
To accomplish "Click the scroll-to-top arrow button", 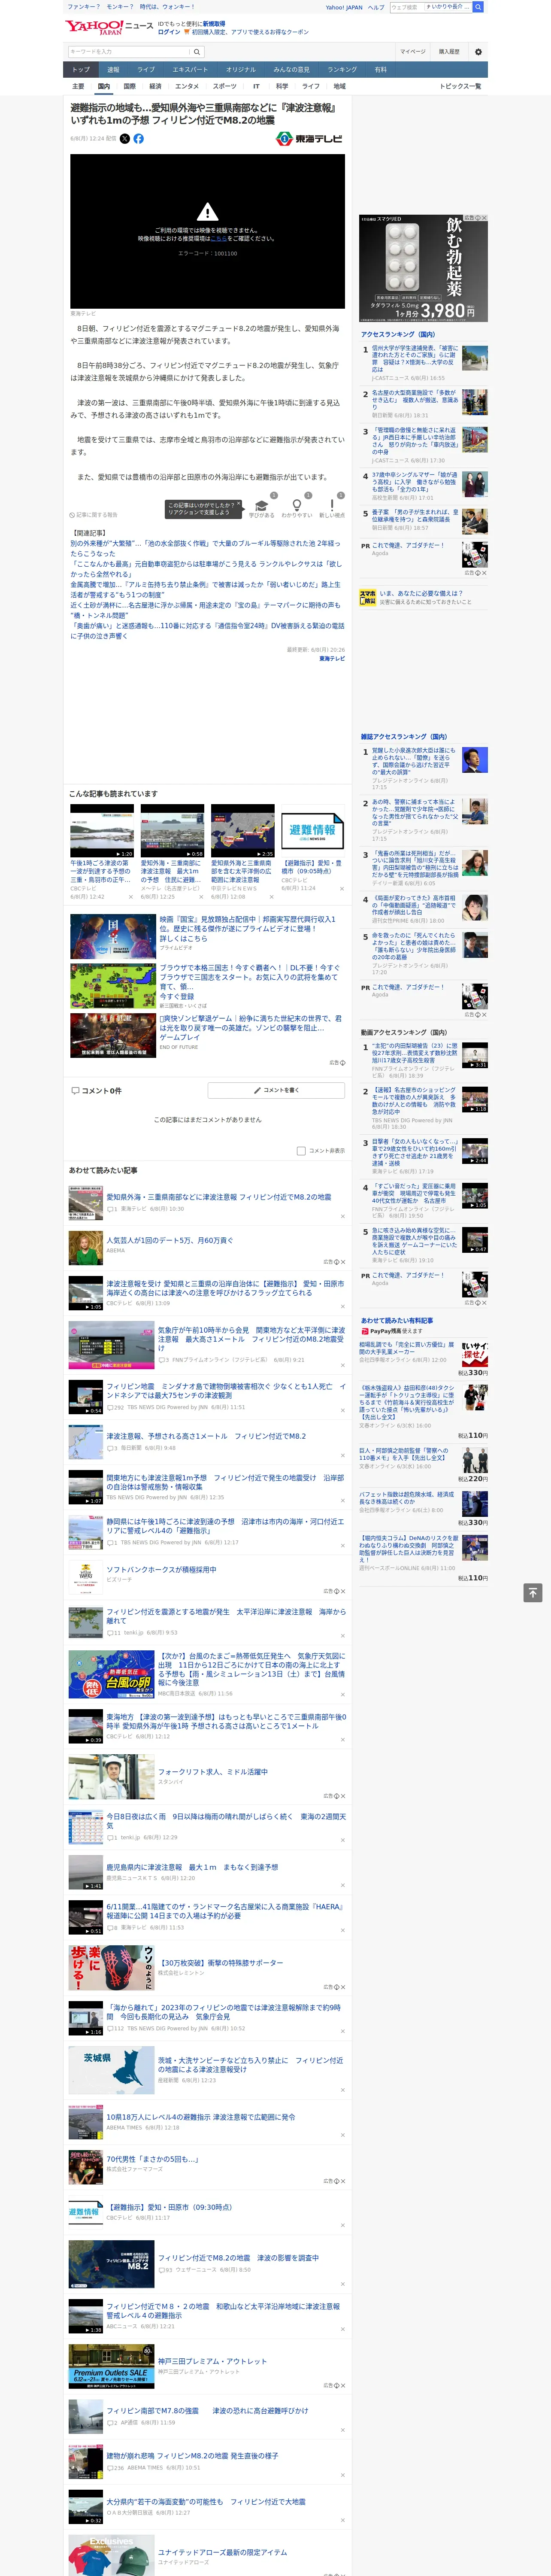I will pyautogui.click(x=532, y=1593).
